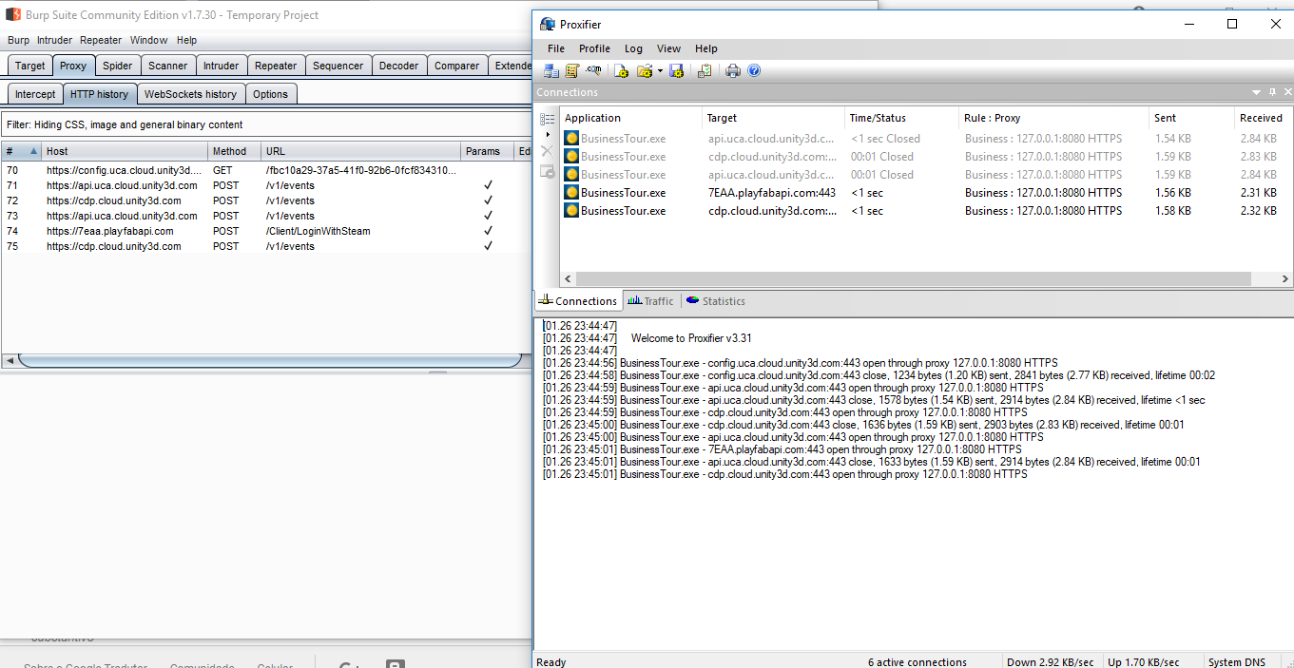Screen dimensions: 1294x668
Task: Open the Window menu in Burp Suite
Action: [148, 40]
